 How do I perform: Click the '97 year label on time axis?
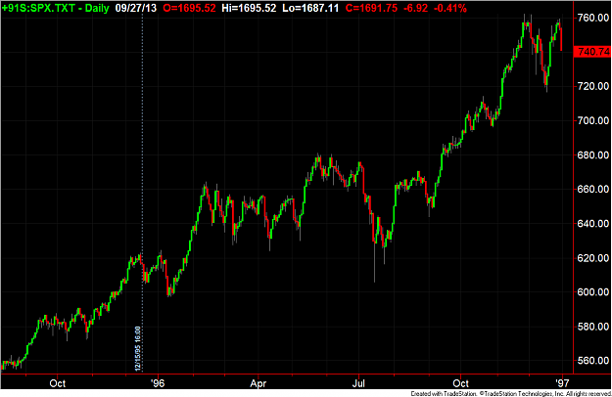click(562, 383)
